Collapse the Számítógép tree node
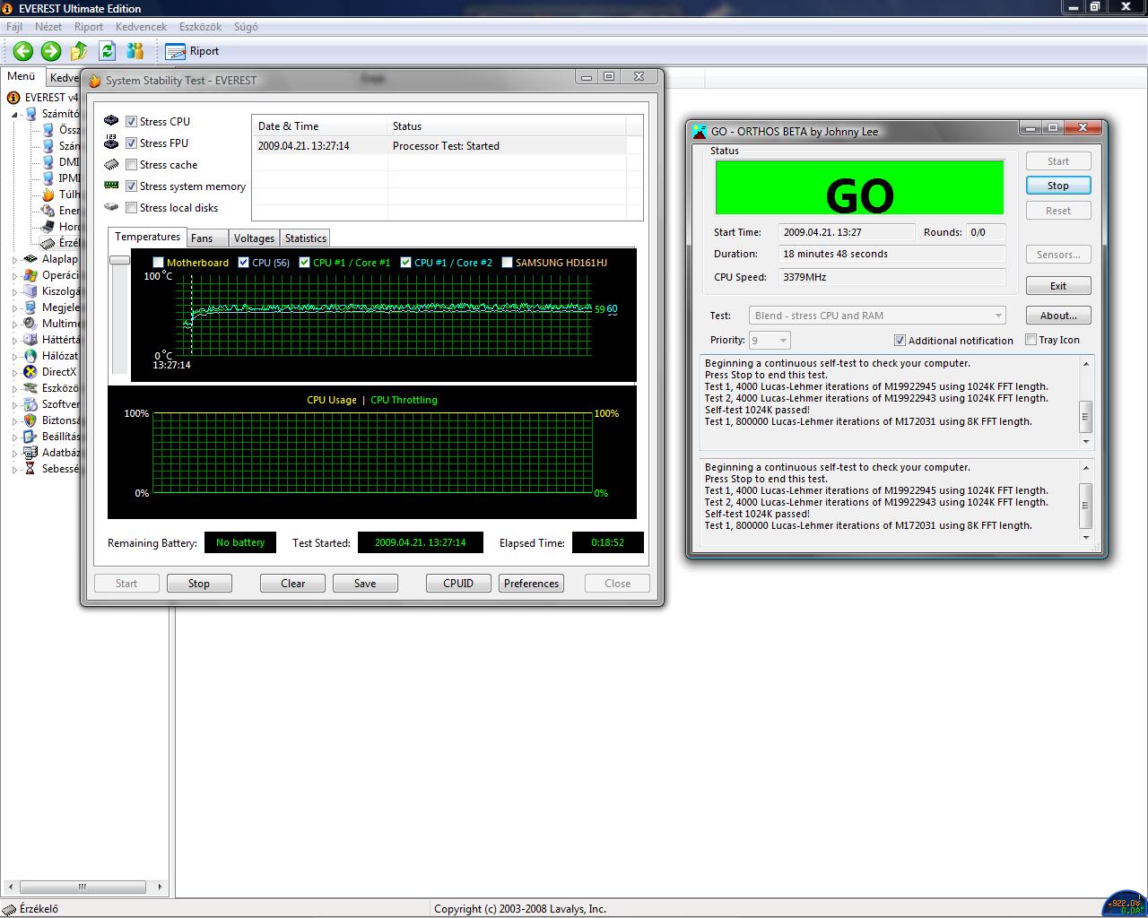 (x=14, y=114)
